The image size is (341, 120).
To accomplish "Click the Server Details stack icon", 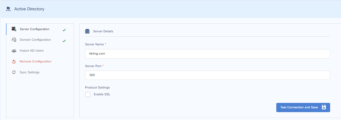I will (x=87, y=31).
